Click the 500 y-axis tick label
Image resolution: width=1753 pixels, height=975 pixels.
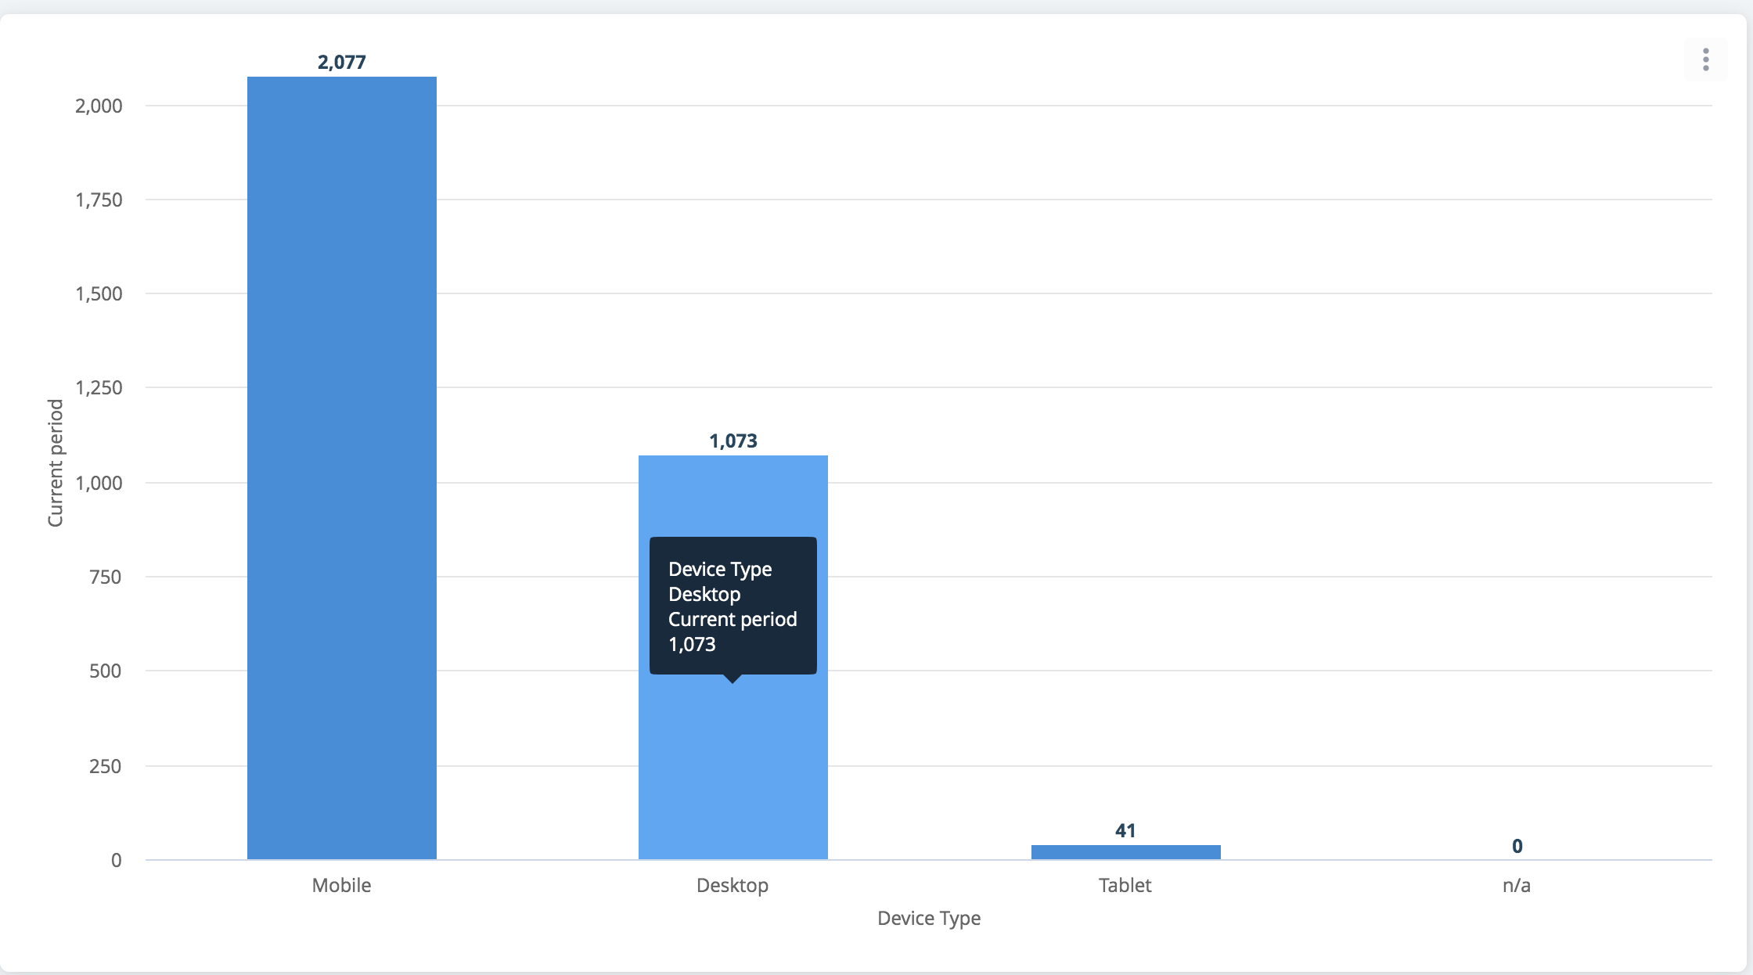click(106, 671)
